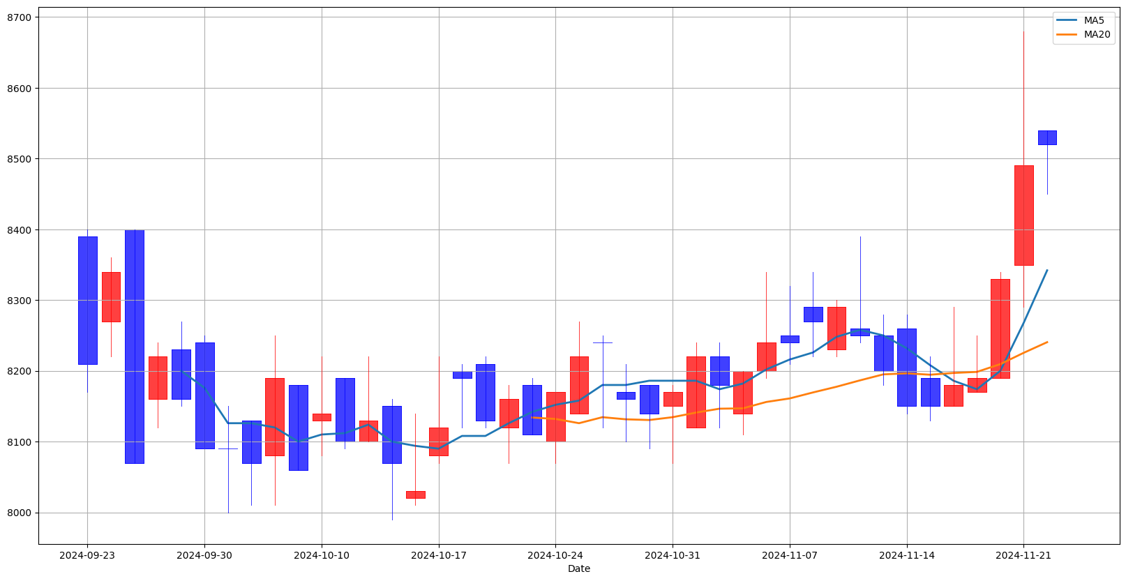Viewport: 1126px width, 581px height.
Task: Select the red candle on 2024-10-31
Action: (x=673, y=399)
